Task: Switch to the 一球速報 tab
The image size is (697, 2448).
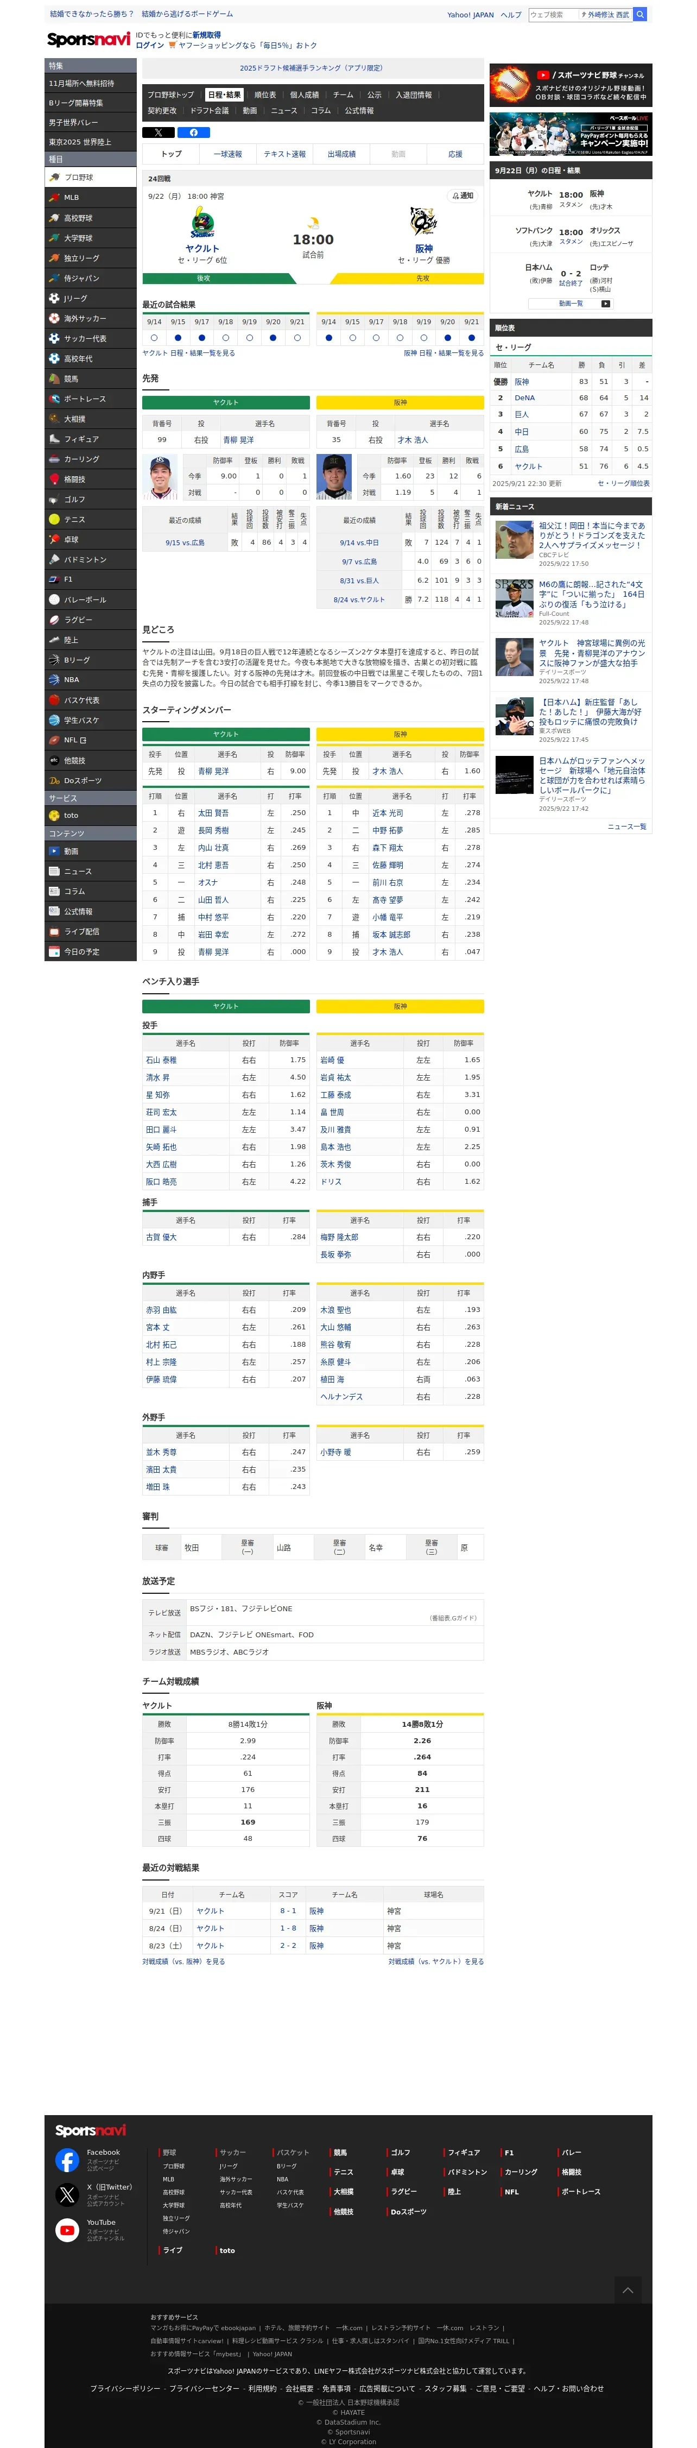Action: (228, 154)
